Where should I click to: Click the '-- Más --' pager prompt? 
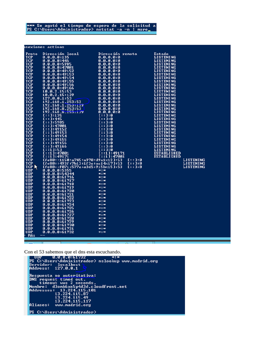tap(35, 235)
